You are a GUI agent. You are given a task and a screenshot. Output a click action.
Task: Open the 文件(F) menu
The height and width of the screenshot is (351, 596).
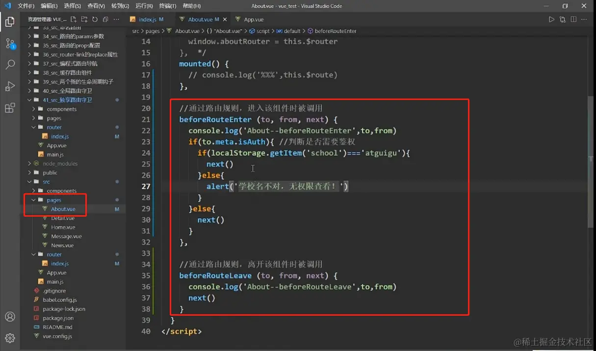pos(26,6)
